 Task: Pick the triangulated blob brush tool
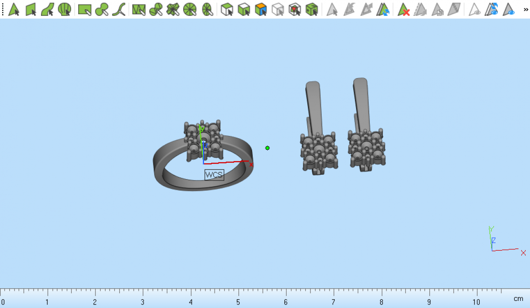click(156, 9)
